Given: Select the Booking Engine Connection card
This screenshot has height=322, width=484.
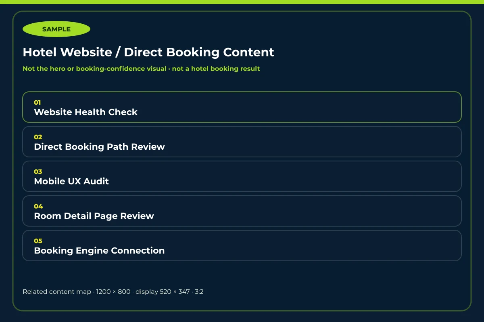Looking at the screenshot, I should (242, 246).
